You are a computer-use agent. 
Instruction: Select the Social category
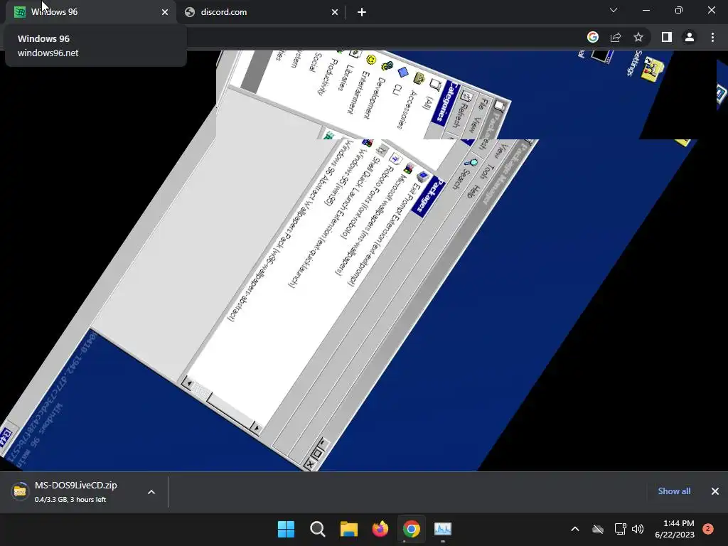(x=316, y=62)
